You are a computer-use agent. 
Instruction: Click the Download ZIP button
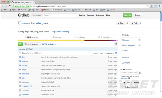[131, 87]
